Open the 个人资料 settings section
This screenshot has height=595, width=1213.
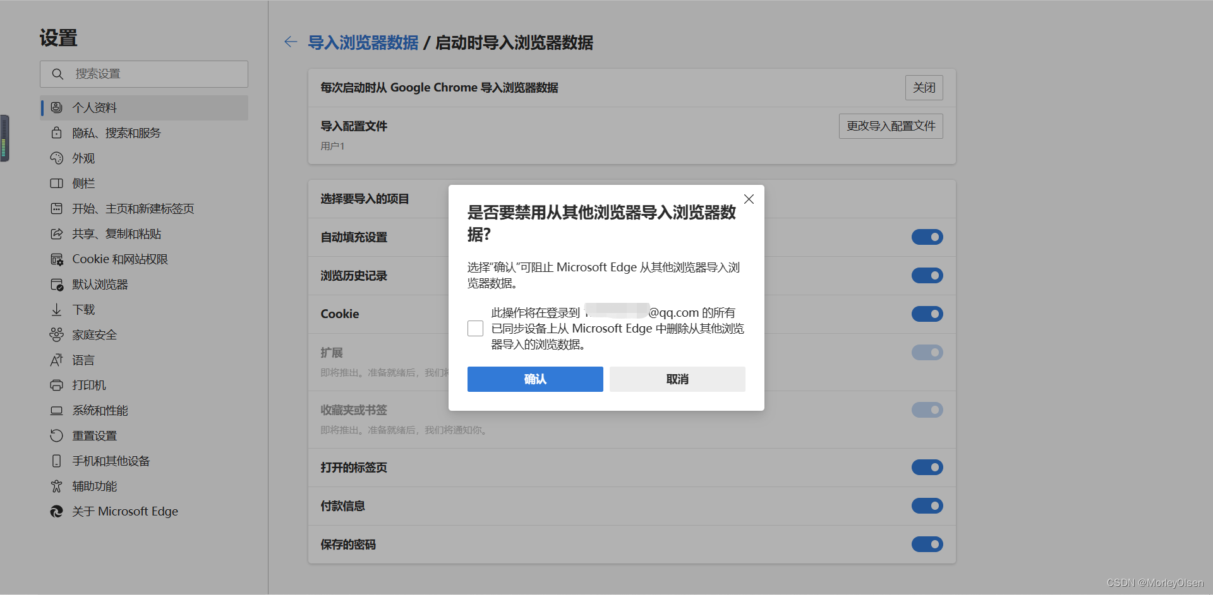(x=144, y=108)
